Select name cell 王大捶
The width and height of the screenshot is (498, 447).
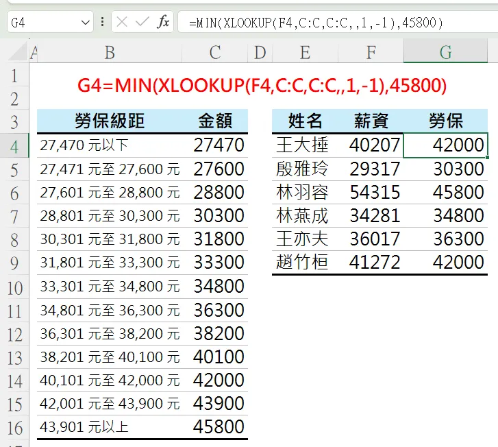[305, 145]
